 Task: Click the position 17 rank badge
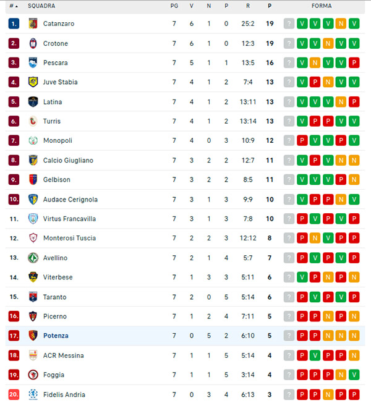click(x=14, y=336)
